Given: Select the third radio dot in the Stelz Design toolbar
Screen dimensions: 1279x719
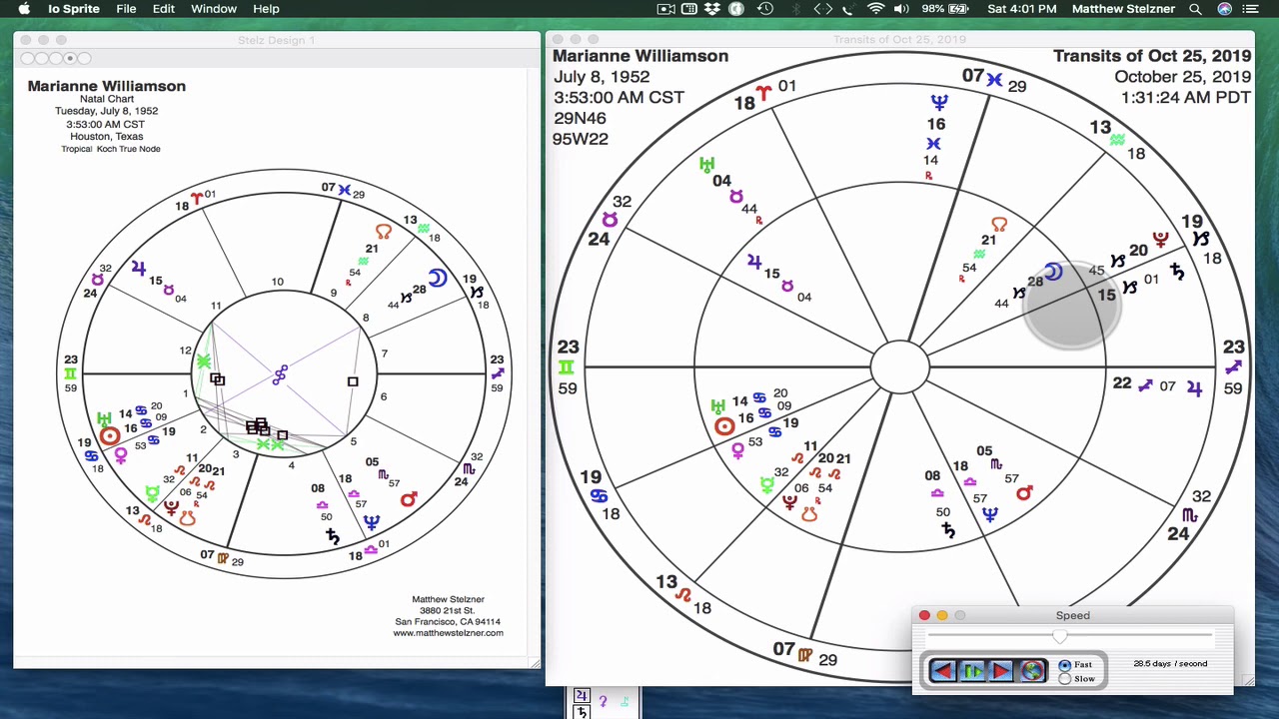Looking at the screenshot, I should (56, 58).
